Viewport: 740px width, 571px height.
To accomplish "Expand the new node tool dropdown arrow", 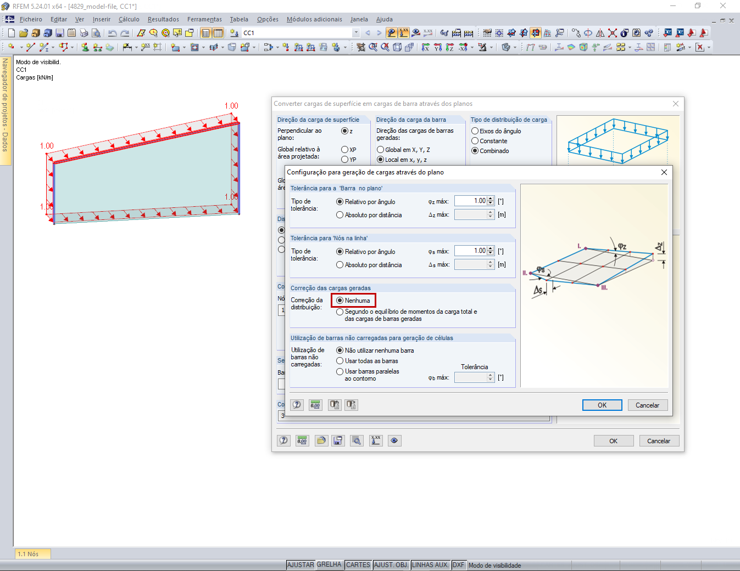I will pos(21,48).
